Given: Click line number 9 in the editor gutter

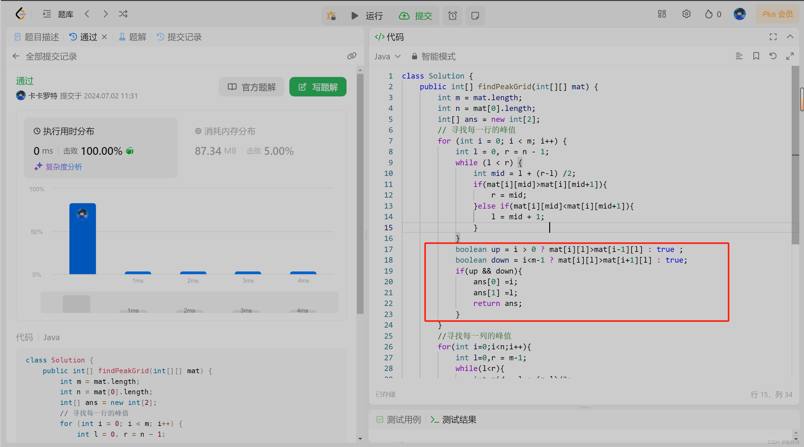Looking at the screenshot, I should (x=391, y=163).
